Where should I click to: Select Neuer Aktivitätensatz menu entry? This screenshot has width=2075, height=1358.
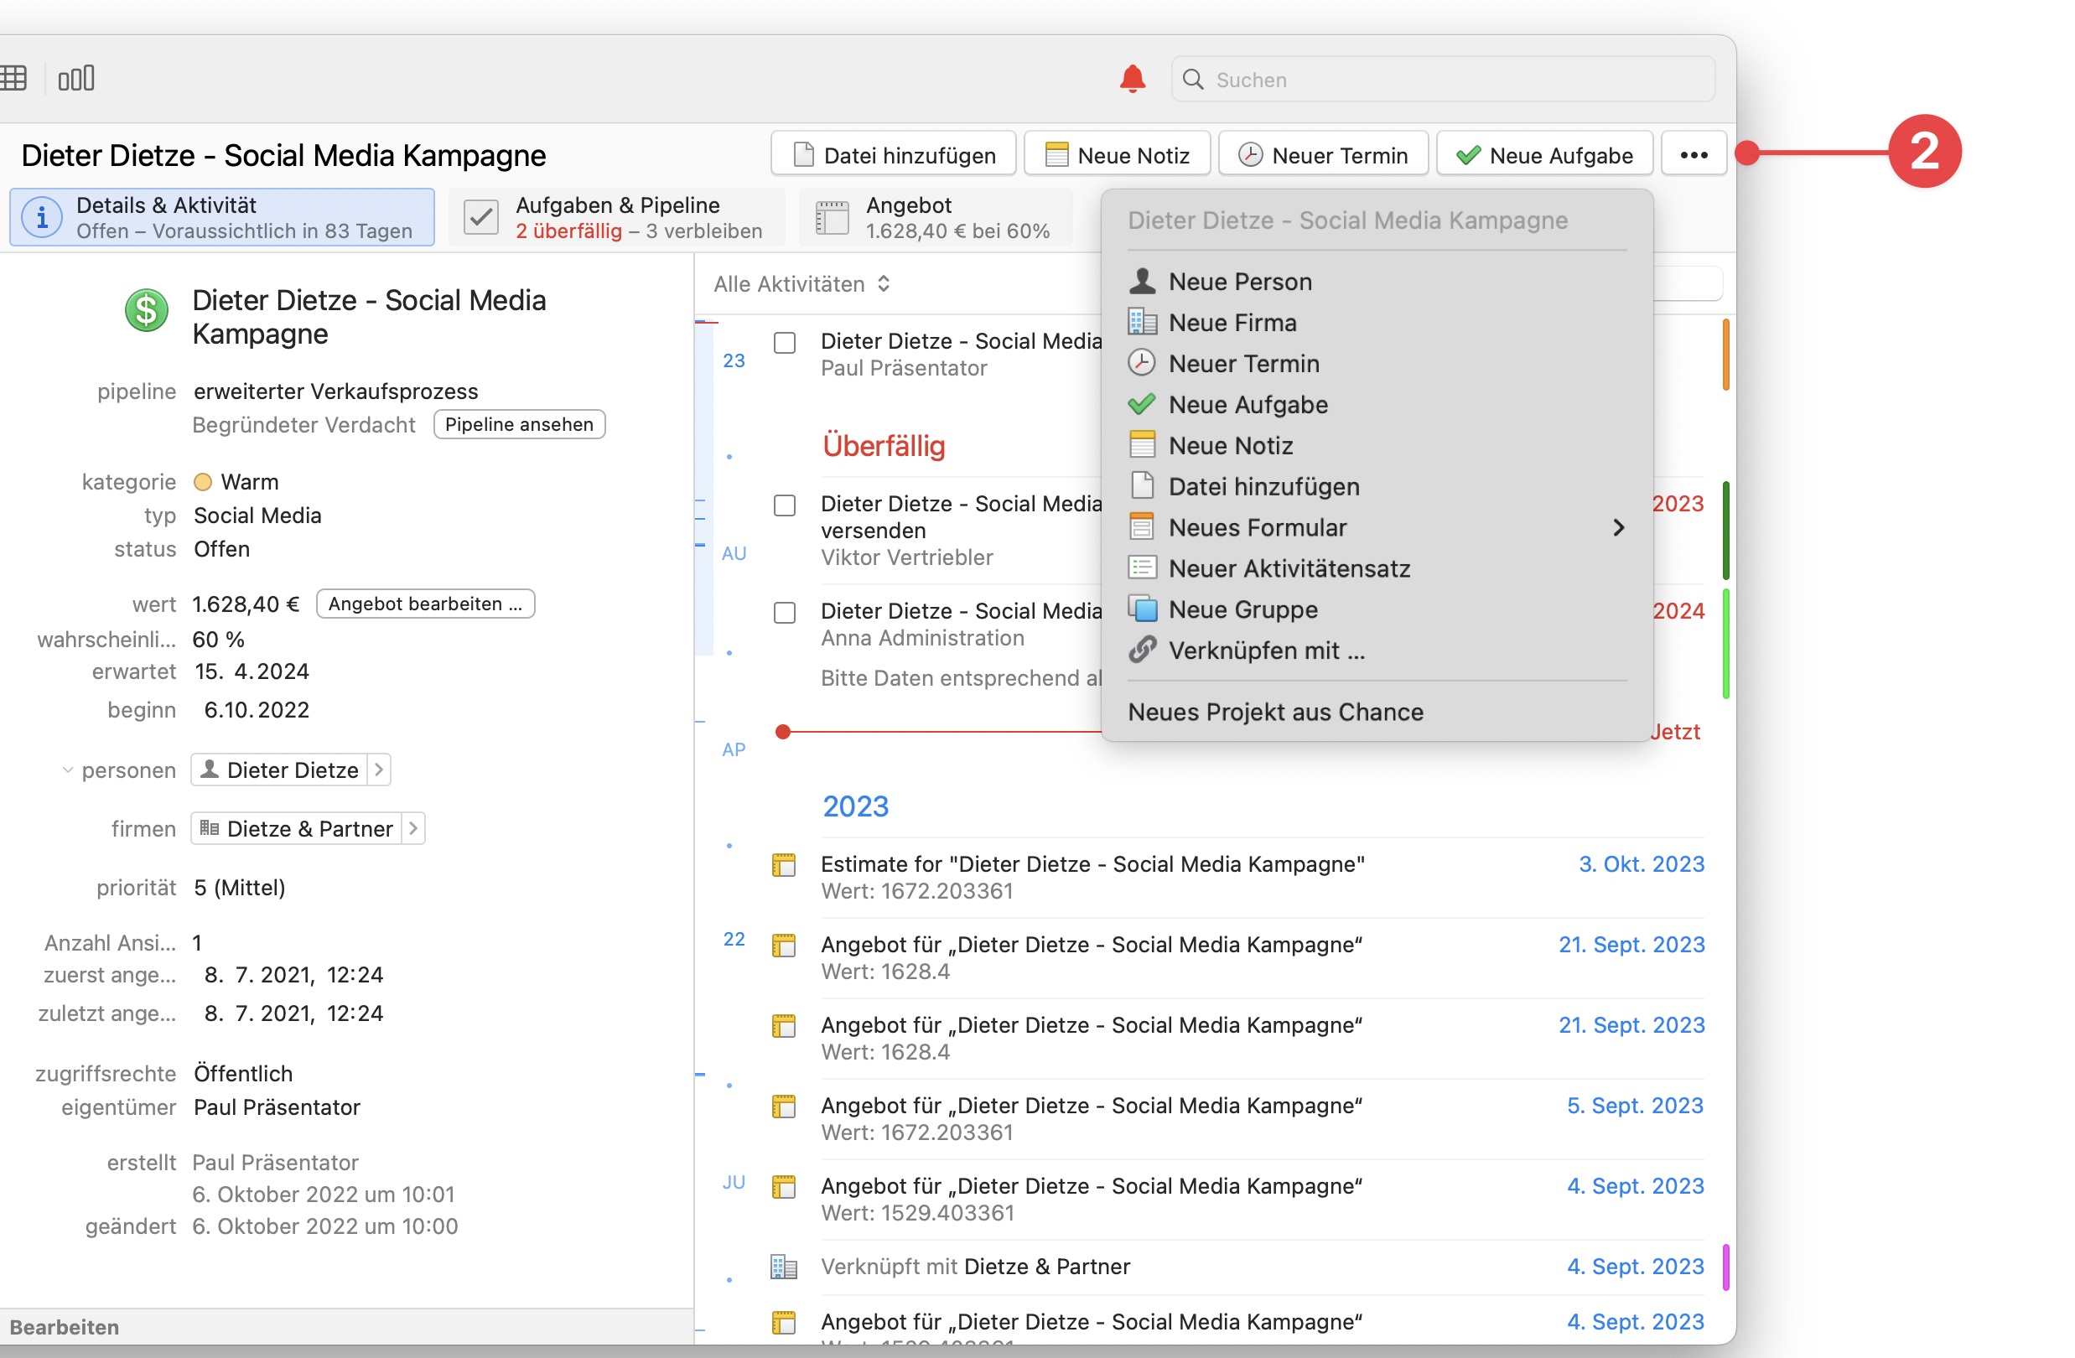pyautogui.click(x=1377, y=568)
